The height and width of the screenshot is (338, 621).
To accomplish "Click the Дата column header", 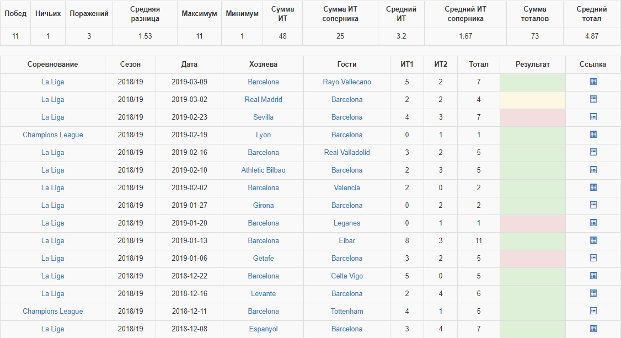I will click(189, 65).
